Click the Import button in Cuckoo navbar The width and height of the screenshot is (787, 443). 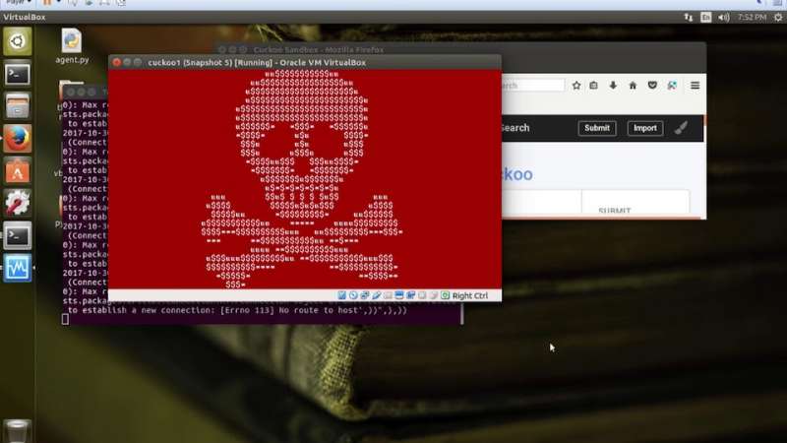[644, 128]
